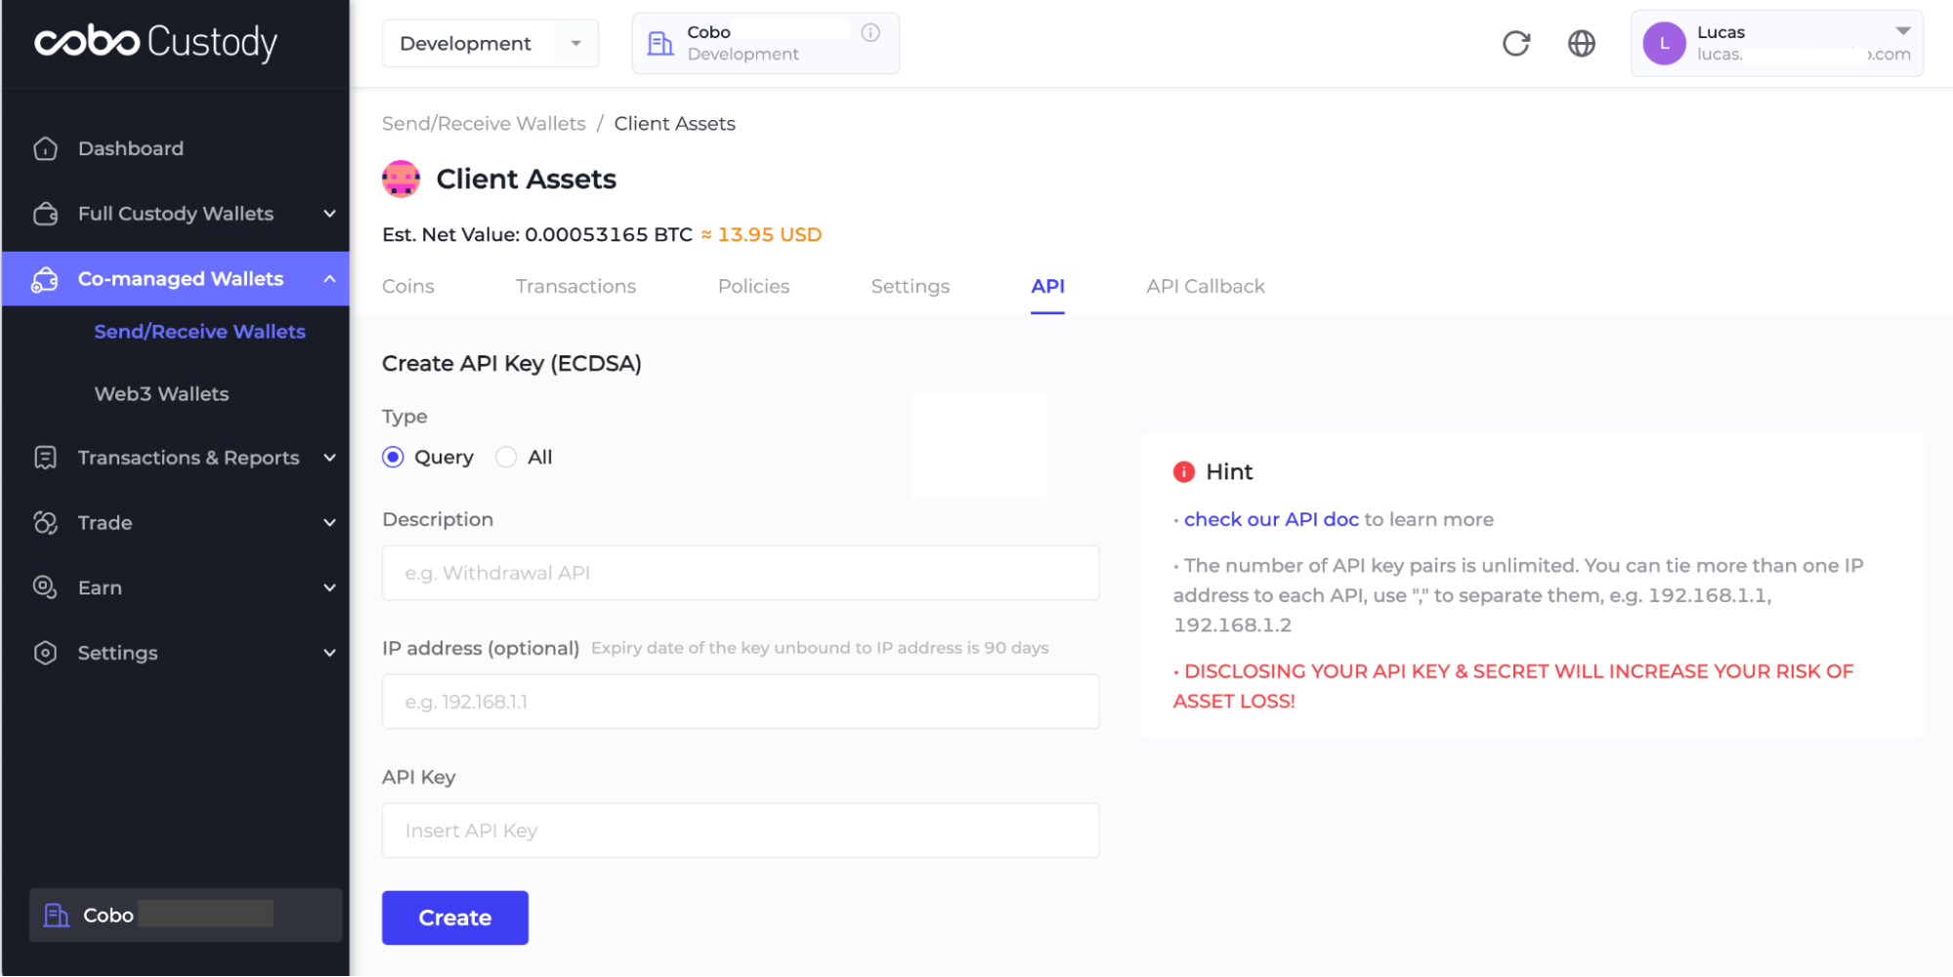Select Send/Receive Wallets in sidebar
Viewport: 1953px width, 977px height.
point(200,332)
